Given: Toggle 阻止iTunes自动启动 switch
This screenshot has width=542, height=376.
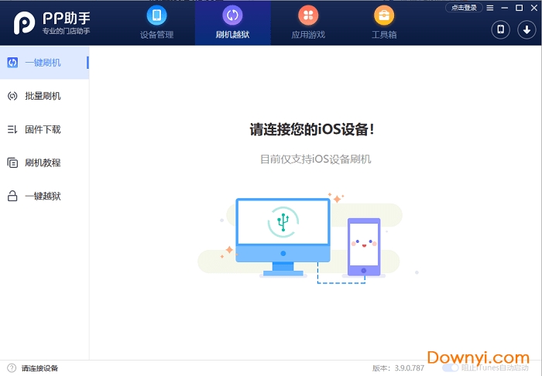Looking at the screenshot, I should point(450,367).
